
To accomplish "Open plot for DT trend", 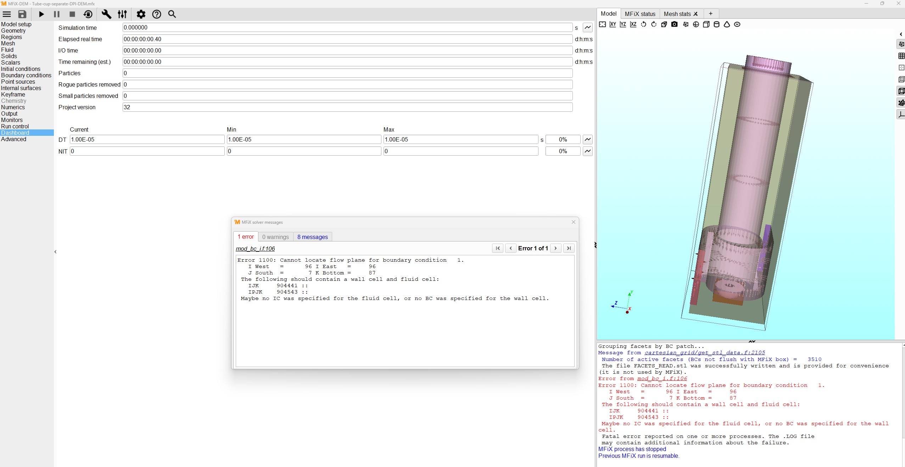I will tap(587, 139).
